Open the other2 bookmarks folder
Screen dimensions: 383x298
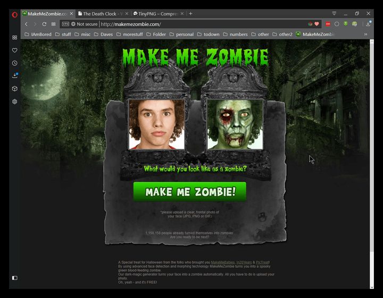[282, 35]
